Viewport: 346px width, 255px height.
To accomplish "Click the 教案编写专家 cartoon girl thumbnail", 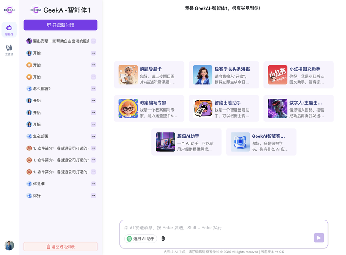I will (128, 108).
